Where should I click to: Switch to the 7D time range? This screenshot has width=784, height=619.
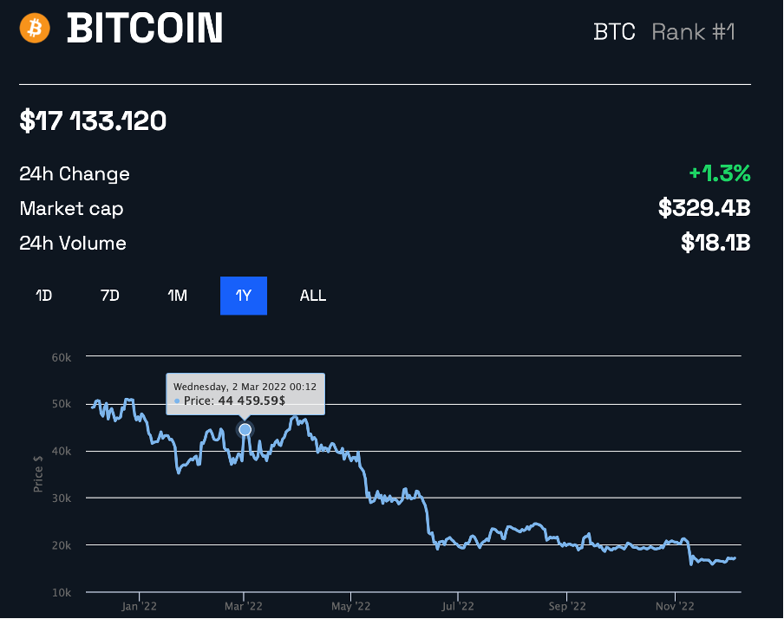tap(110, 296)
